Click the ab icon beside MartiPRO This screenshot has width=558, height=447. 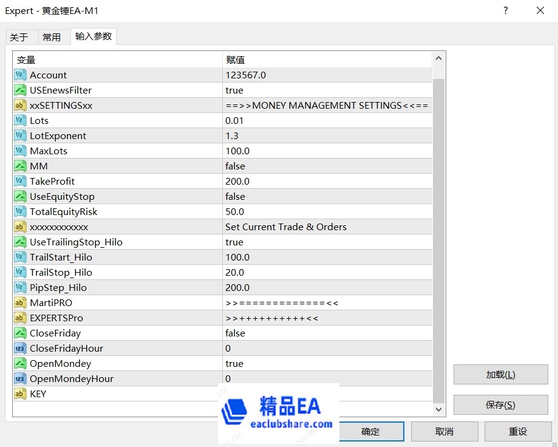point(19,302)
